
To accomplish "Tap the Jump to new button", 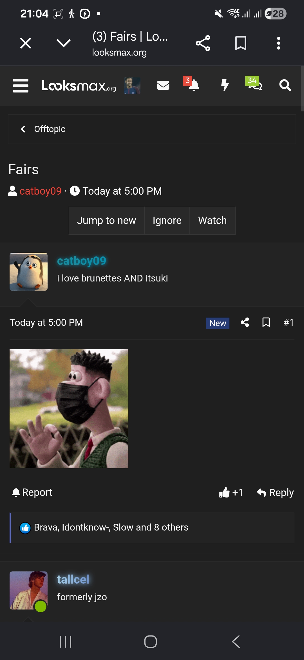I will 107,221.
